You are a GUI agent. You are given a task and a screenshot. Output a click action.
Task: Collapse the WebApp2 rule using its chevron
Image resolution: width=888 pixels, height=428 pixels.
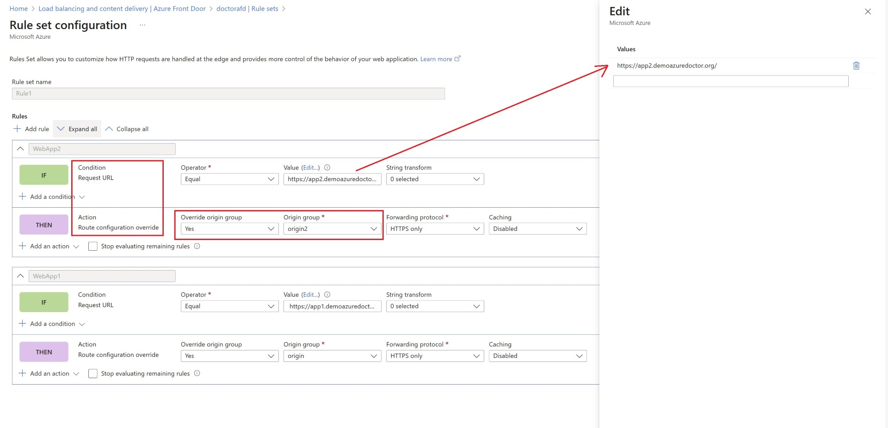tap(20, 149)
